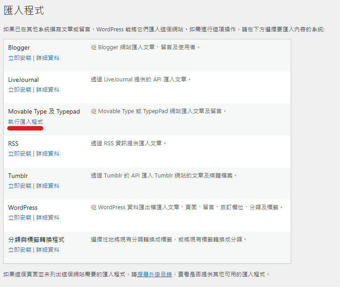340x287 pixels.
Task: Select the RSS importer title
Action: pos(13,143)
